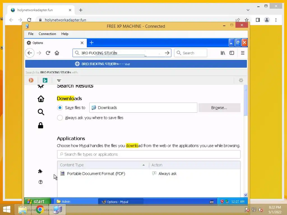The image size is (287, 215).
Task: Close the Options tab
Action: 82,43
